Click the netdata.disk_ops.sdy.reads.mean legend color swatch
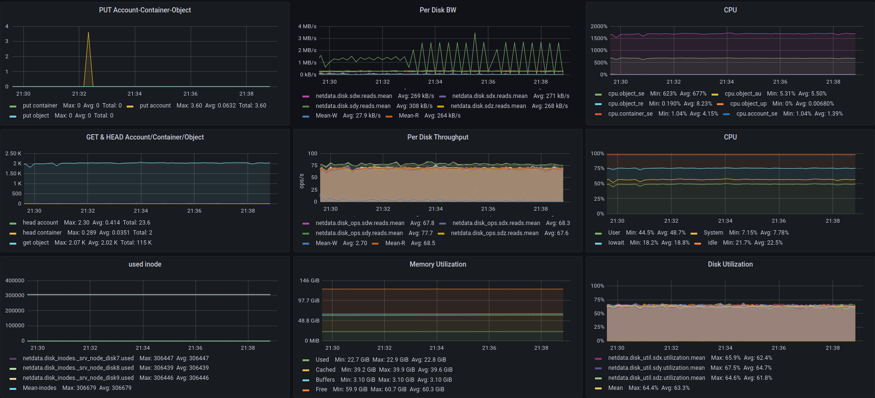Image resolution: width=875 pixels, height=398 pixels. coord(306,234)
